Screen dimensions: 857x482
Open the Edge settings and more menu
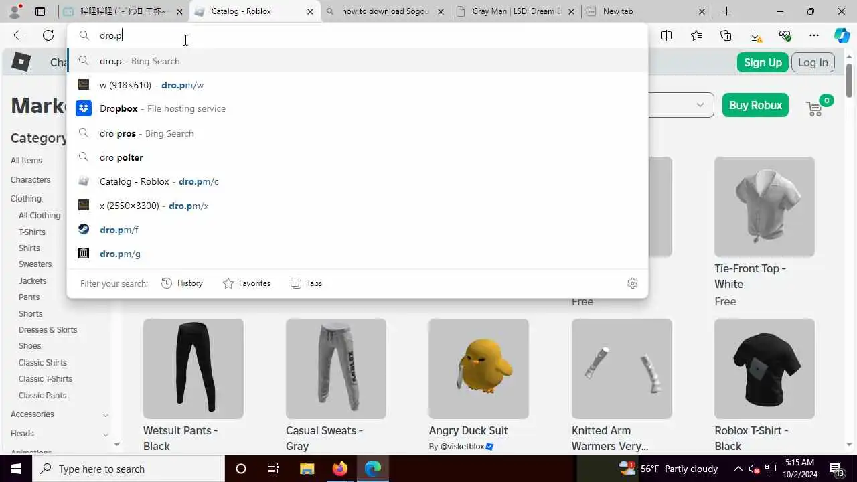click(x=814, y=35)
